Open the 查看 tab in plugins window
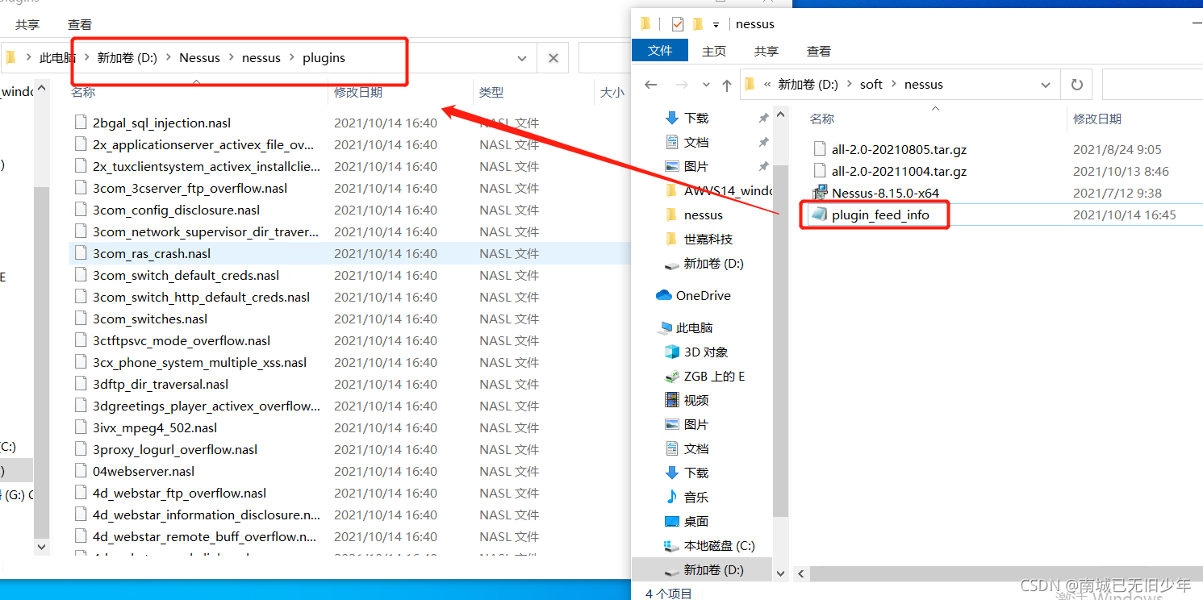The width and height of the screenshot is (1203, 600). [x=80, y=25]
